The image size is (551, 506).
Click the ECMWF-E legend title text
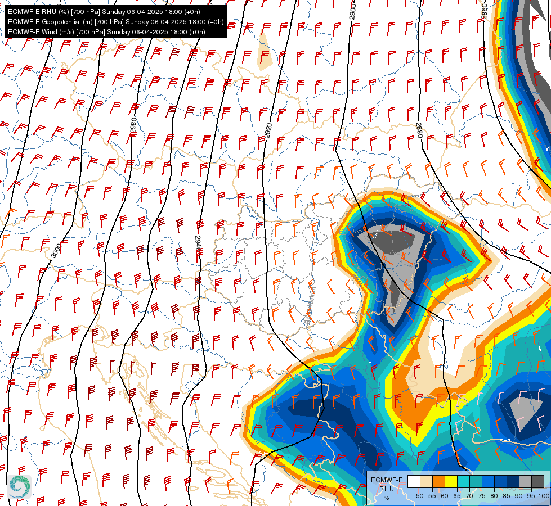[x=387, y=480]
